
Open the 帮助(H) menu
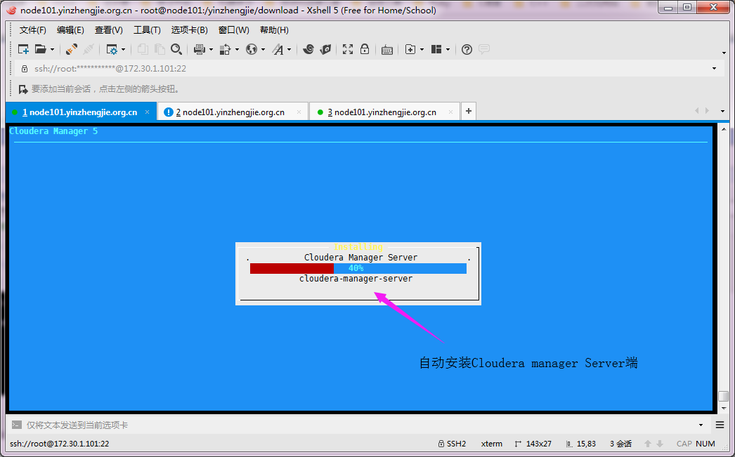pyautogui.click(x=274, y=30)
